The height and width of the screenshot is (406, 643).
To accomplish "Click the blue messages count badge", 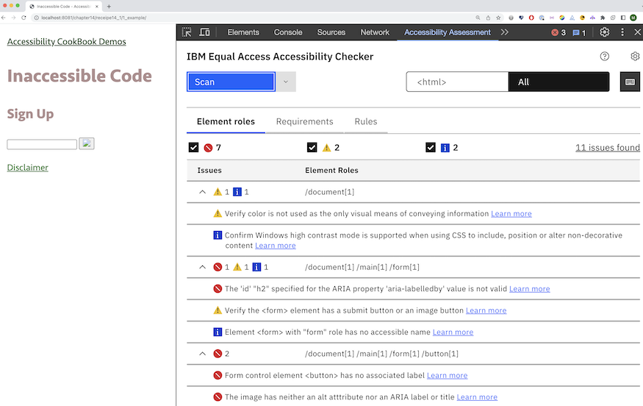I will click(579, 32).
